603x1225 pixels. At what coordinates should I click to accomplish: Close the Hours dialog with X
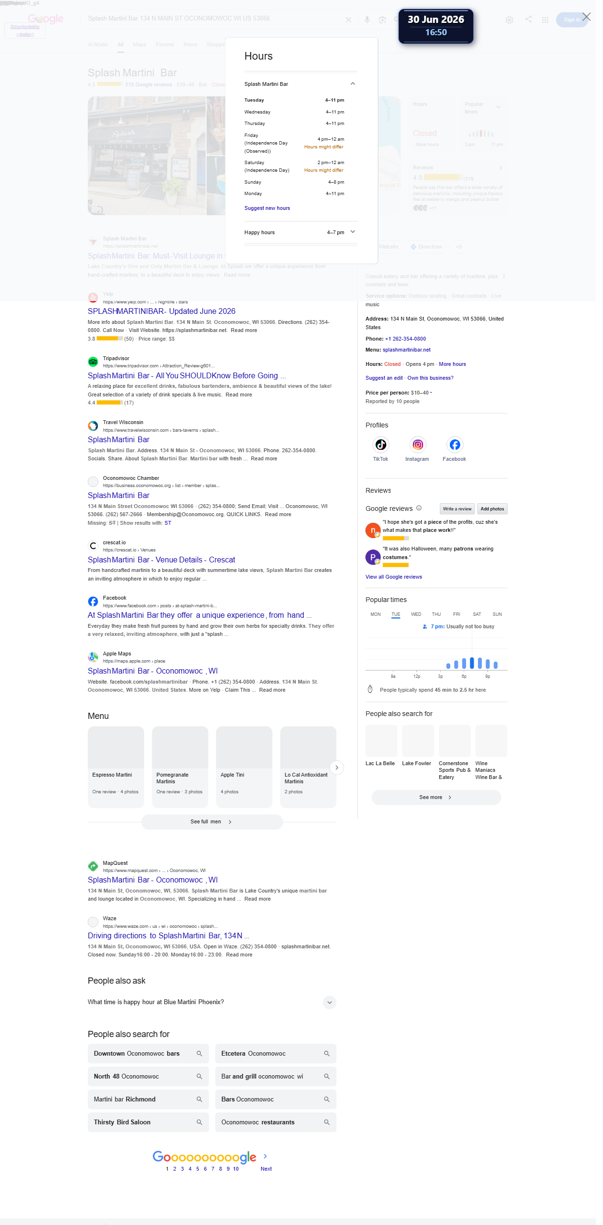tap(587, 17)
